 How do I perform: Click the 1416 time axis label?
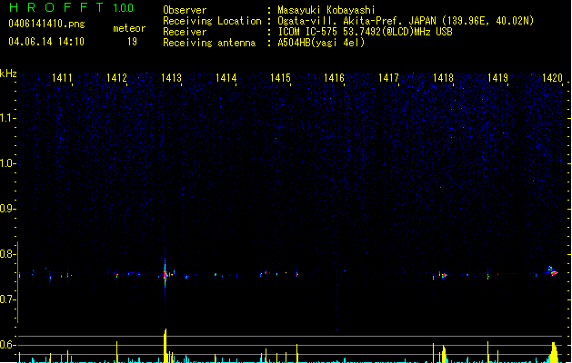(x=334, y=77)
